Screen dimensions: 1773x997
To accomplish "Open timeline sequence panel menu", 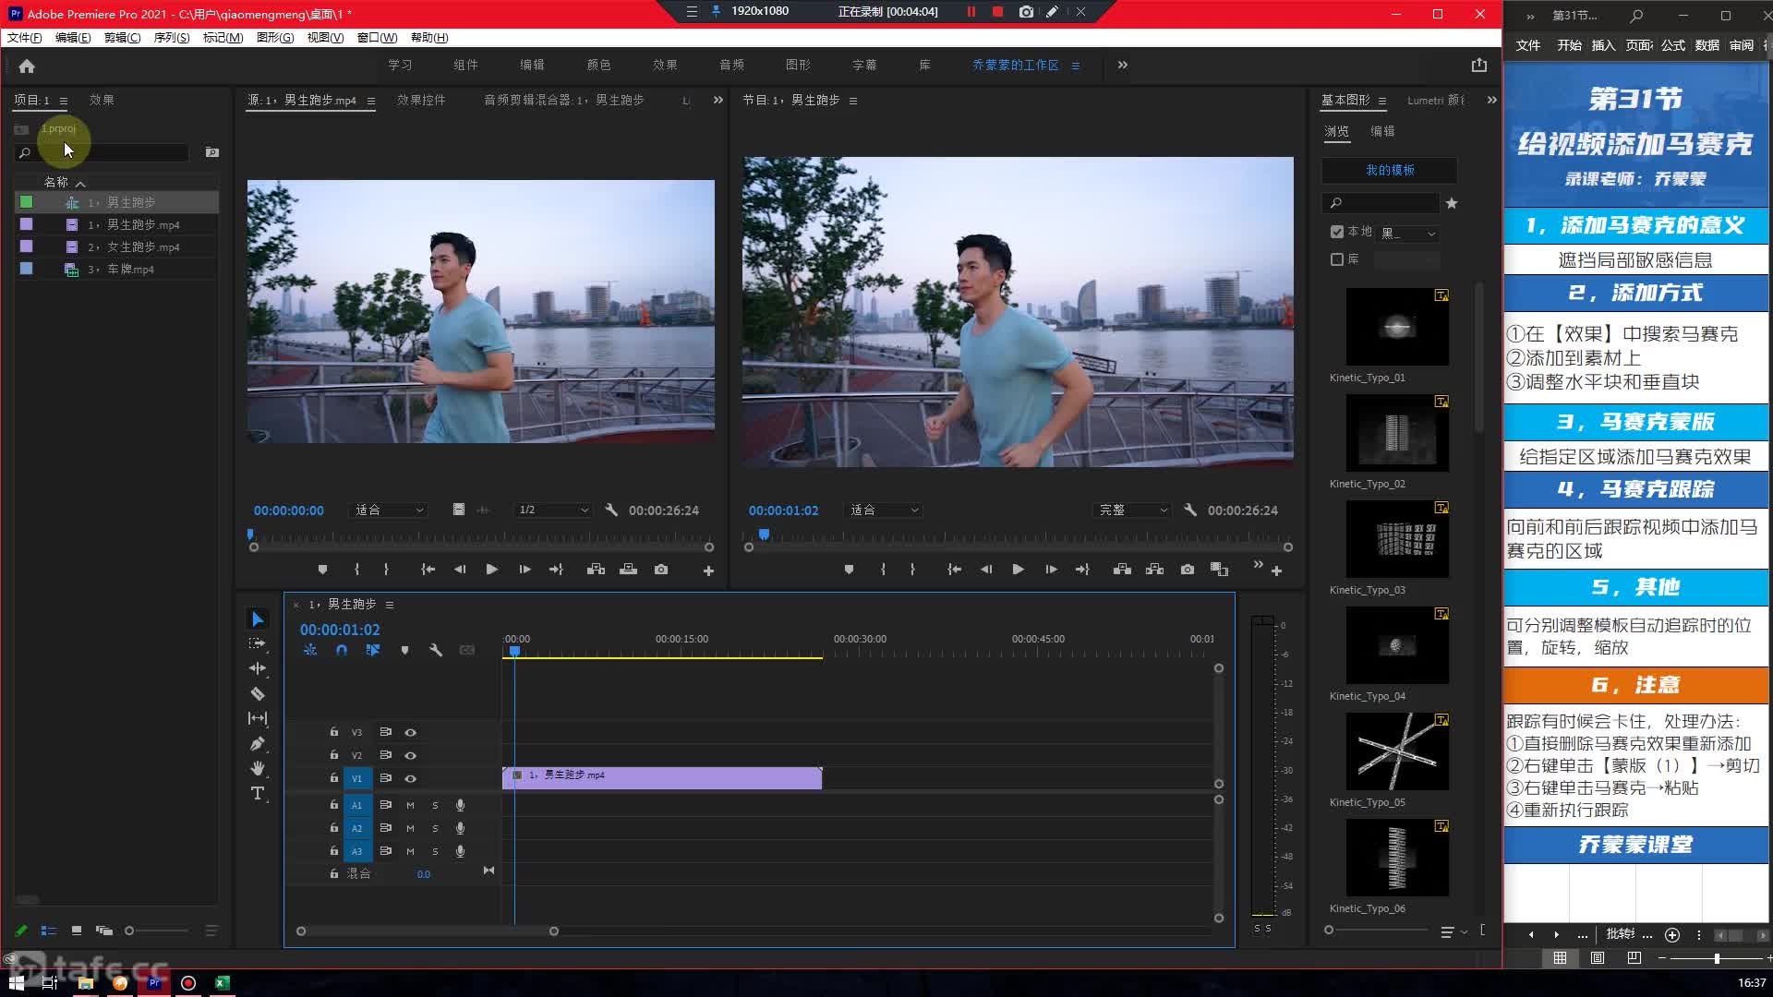I will tap(390, 605).
